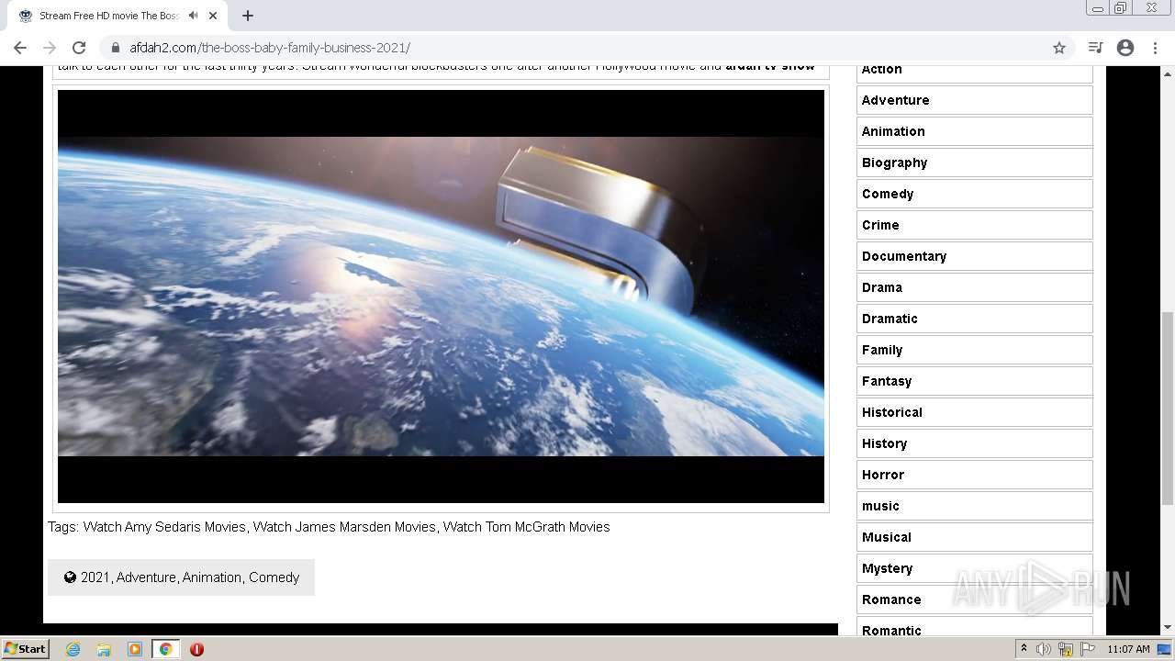Open the Fantasy genre in sidebar

[974, 381]
